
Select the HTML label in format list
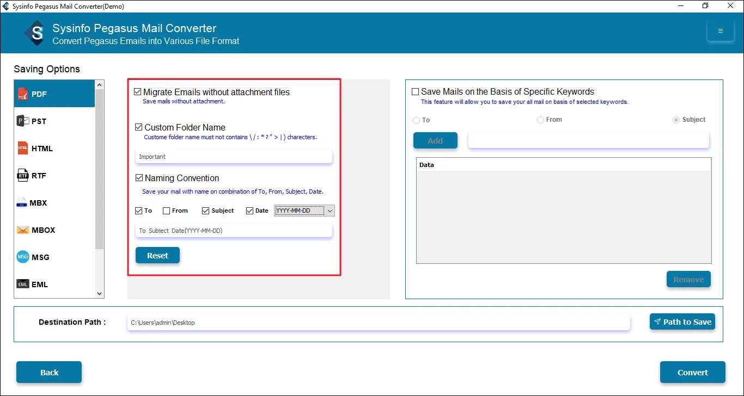(x=42, y=148)
